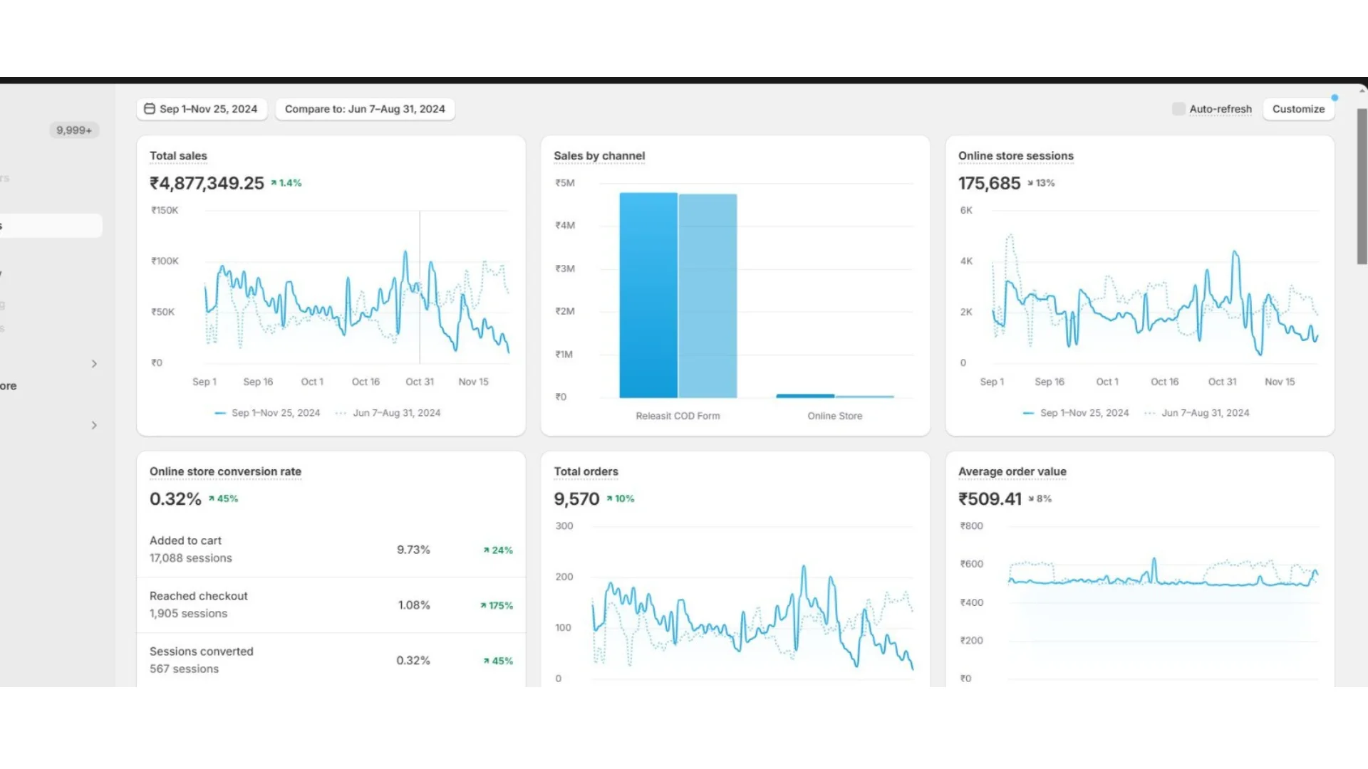Open the Sales by channel report title
The width and height of the screenshot is (1368, 769).
pos(599,156)
